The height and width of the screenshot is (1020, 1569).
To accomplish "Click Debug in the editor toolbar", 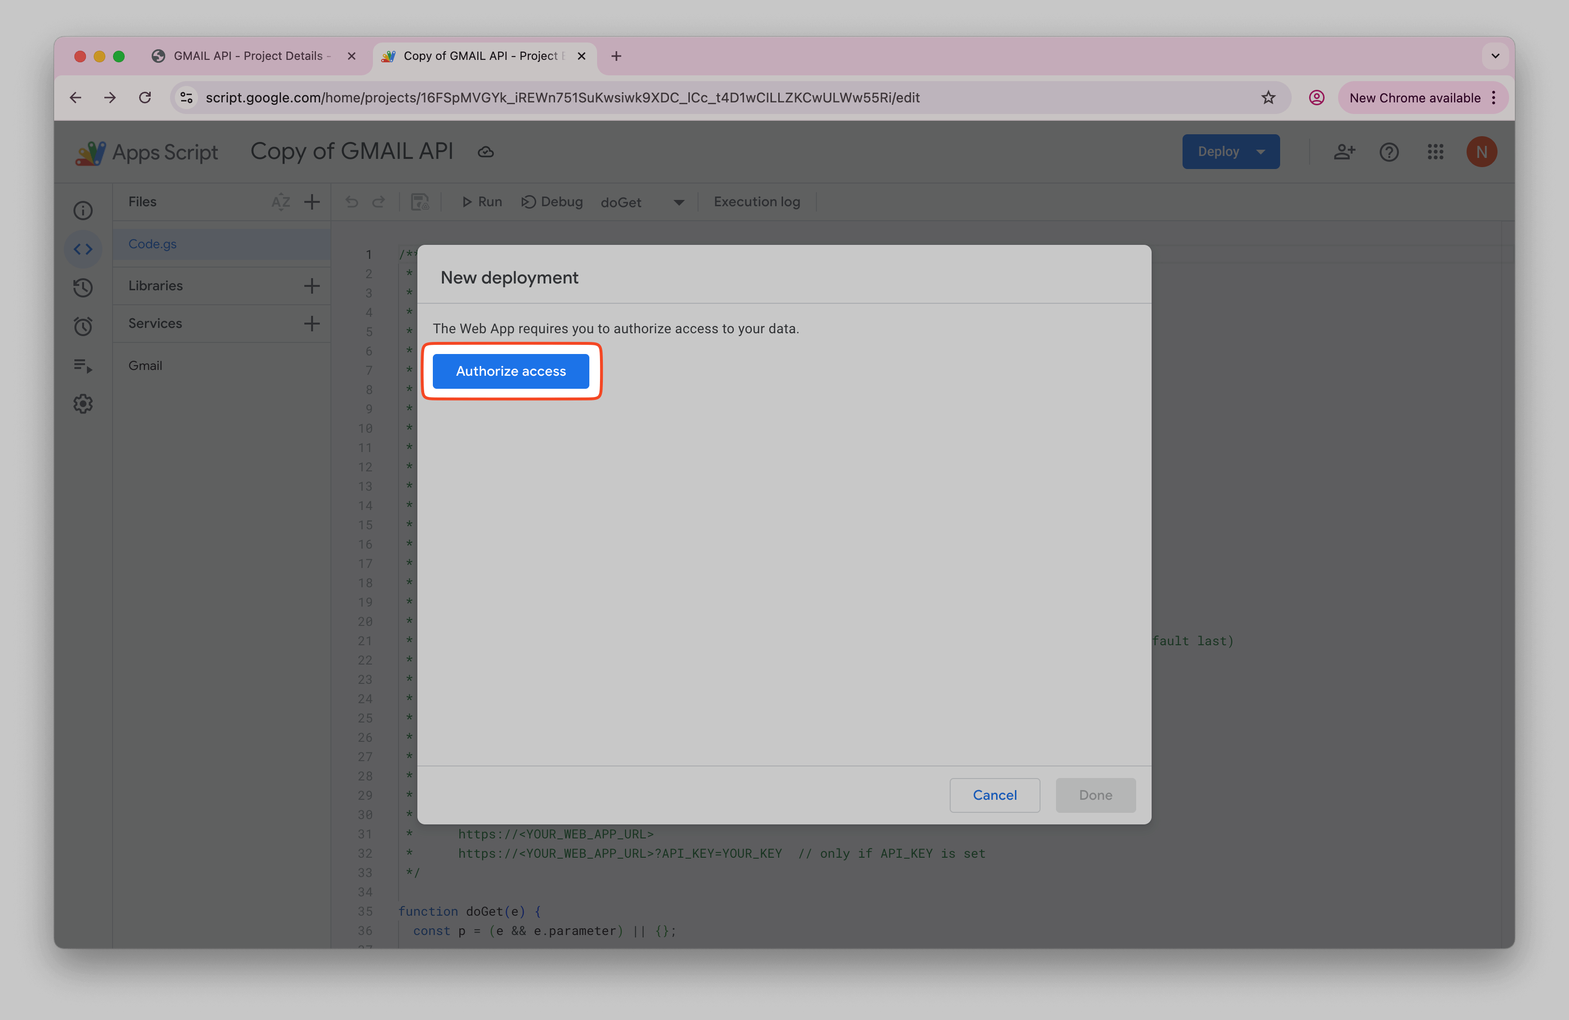I will pyautogui.click(x=552, y=201).
